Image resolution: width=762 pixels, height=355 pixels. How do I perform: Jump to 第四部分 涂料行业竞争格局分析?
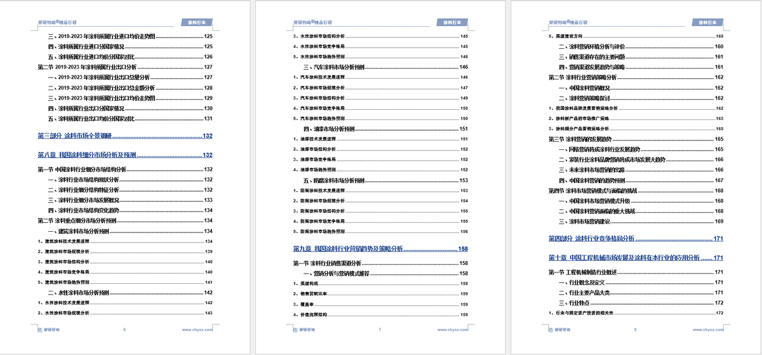(x=591, y=238)
